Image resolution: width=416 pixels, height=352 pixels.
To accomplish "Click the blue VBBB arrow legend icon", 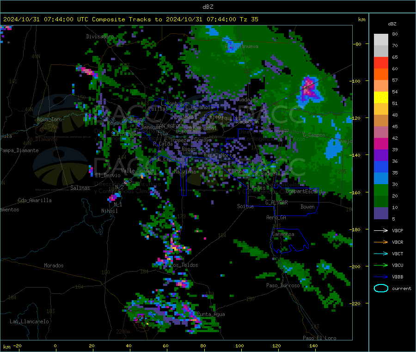I will tap(381, 277).
